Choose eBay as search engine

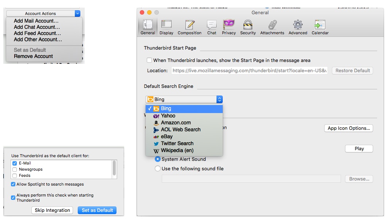pos(184,136)
